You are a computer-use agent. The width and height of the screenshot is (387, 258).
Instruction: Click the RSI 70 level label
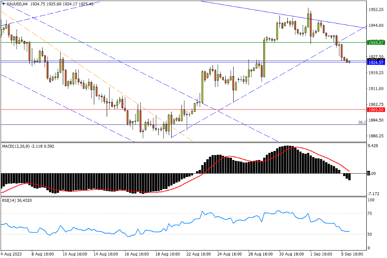[x=371, y=214]
